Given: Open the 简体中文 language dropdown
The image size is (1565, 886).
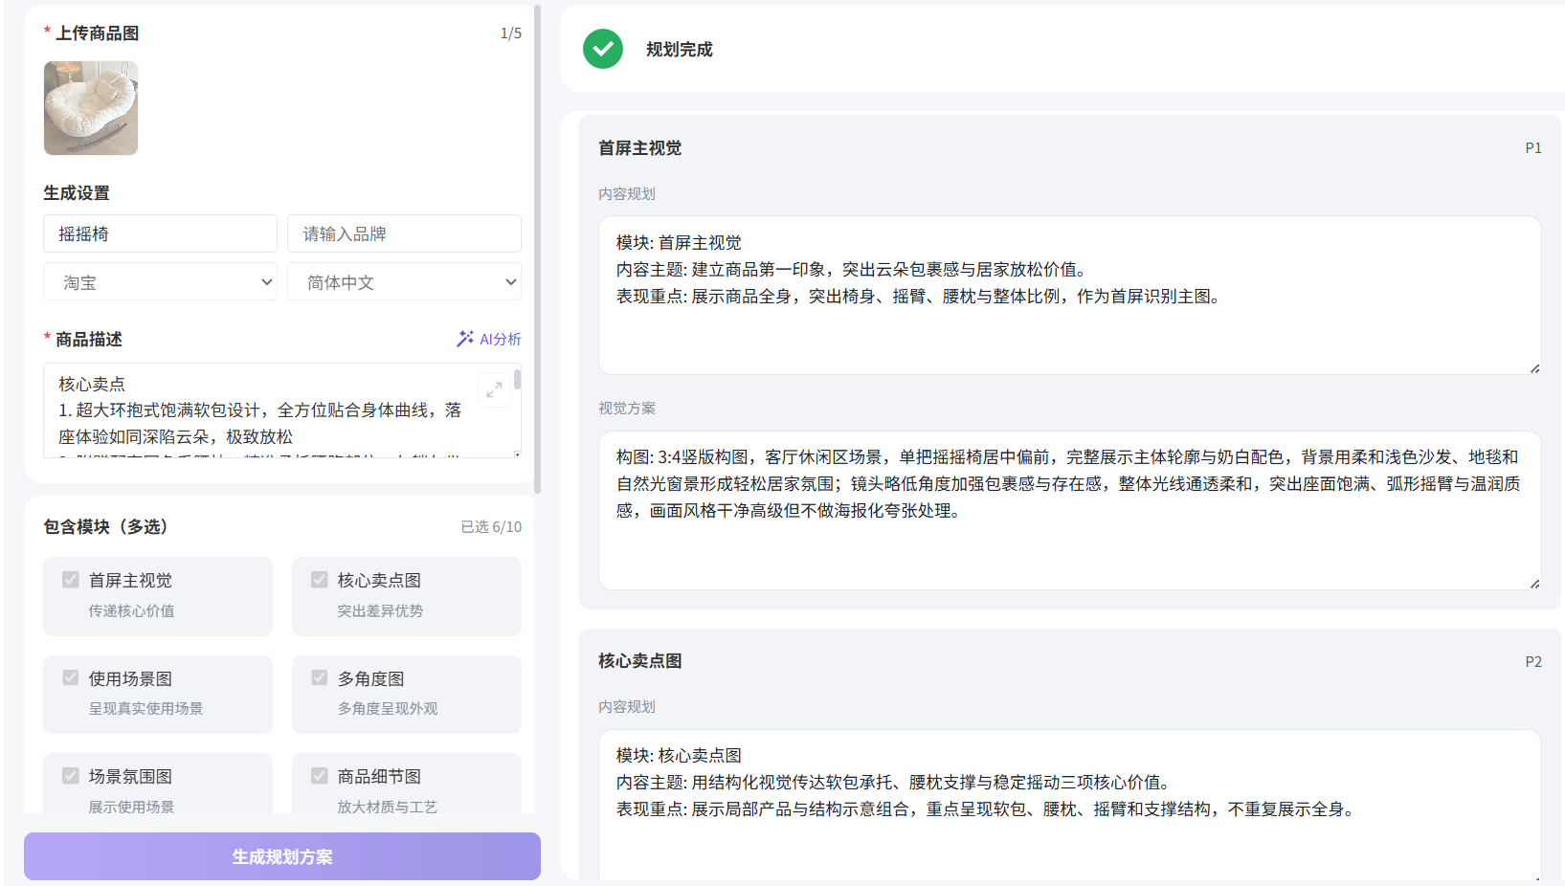Looking at the screenshot, I should (404, 282).
